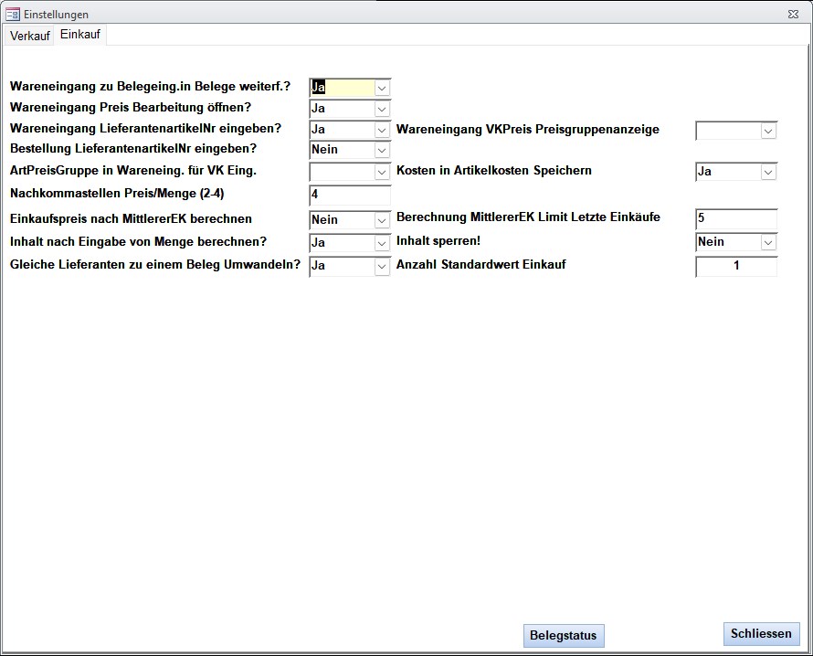813x656 pixels.
Task: Open the Inhalt sperren! dropdown
Action: pos(768,242)
